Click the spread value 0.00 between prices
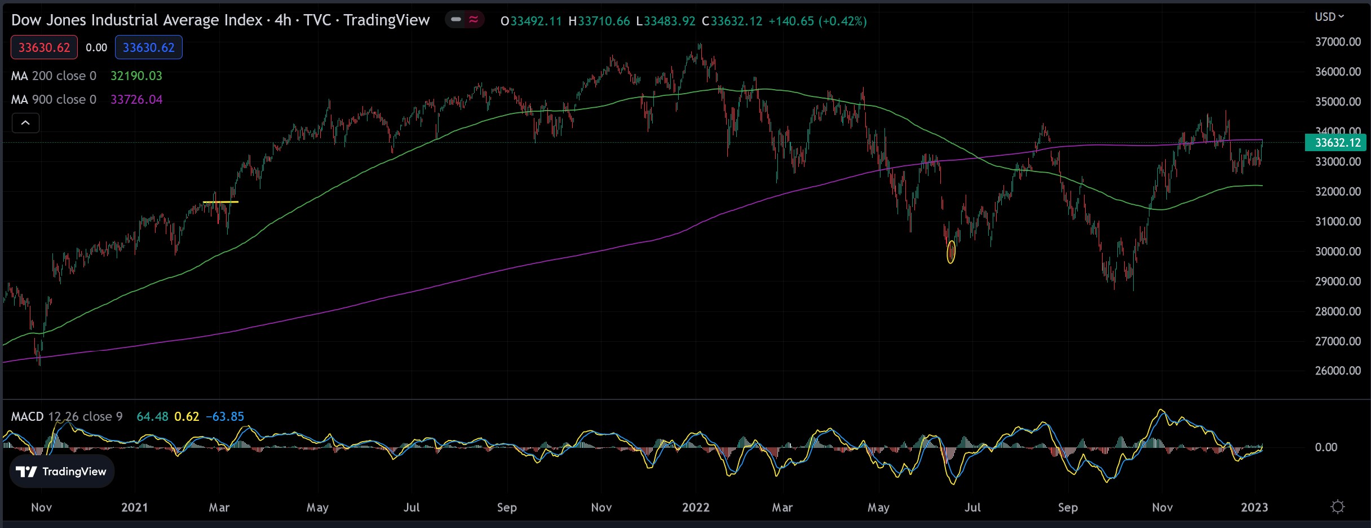The image size is (1371, 528). pos(96,47)
